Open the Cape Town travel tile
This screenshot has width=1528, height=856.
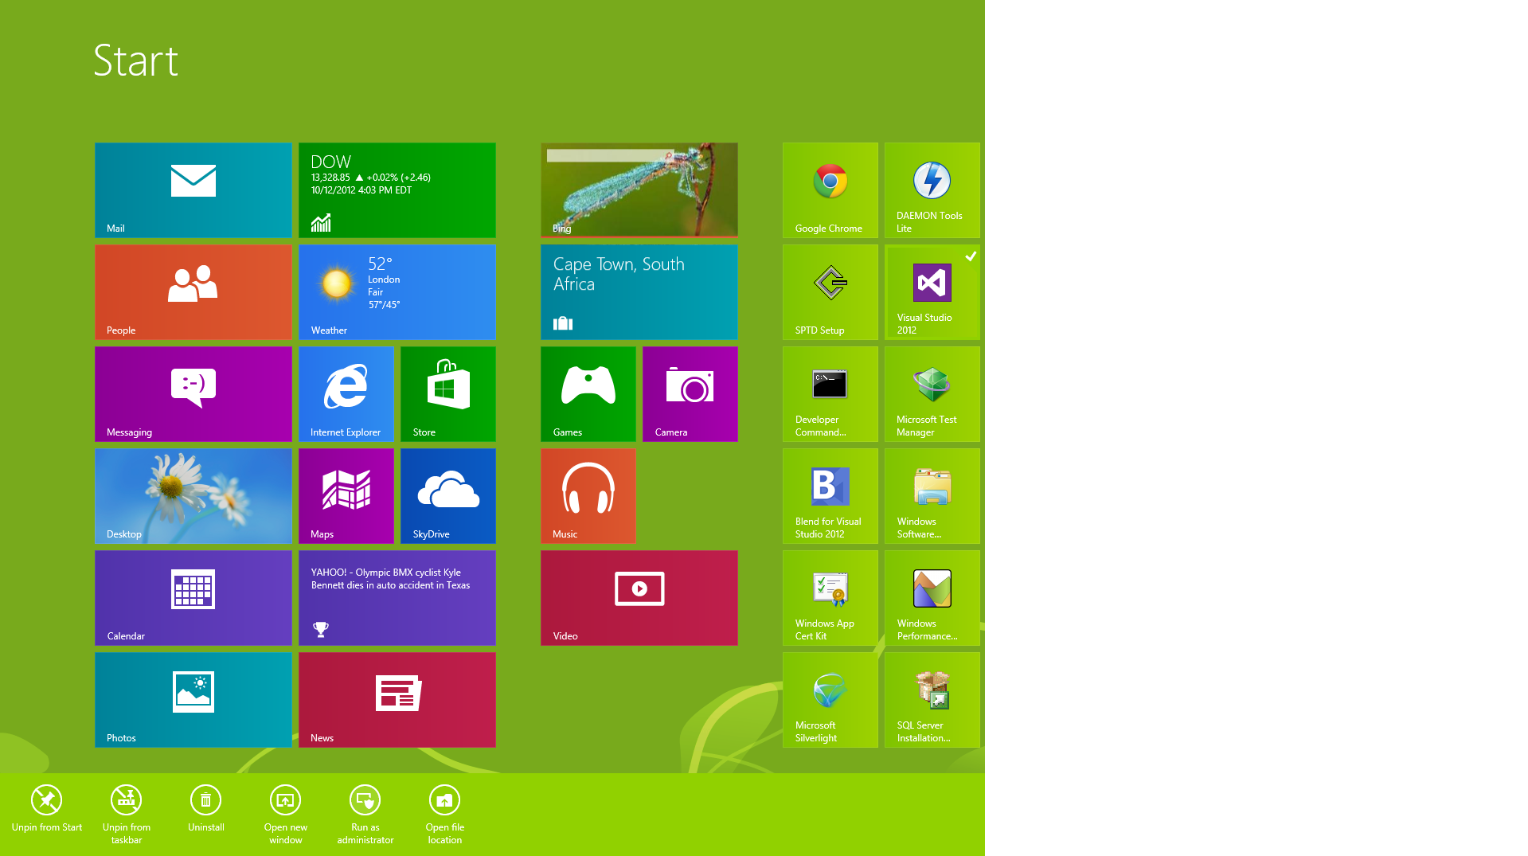click(x=639, y=292)
